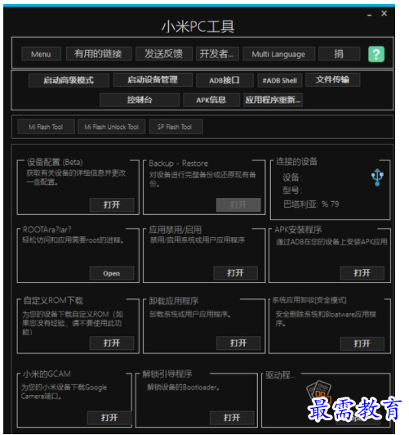Click the 解锁引导程序 heading
The image size is (409, 435).
pos(167,374)
